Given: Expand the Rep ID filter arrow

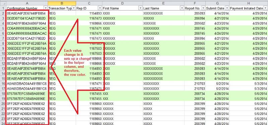Looking at the screenshot, I should click(100, 8).
